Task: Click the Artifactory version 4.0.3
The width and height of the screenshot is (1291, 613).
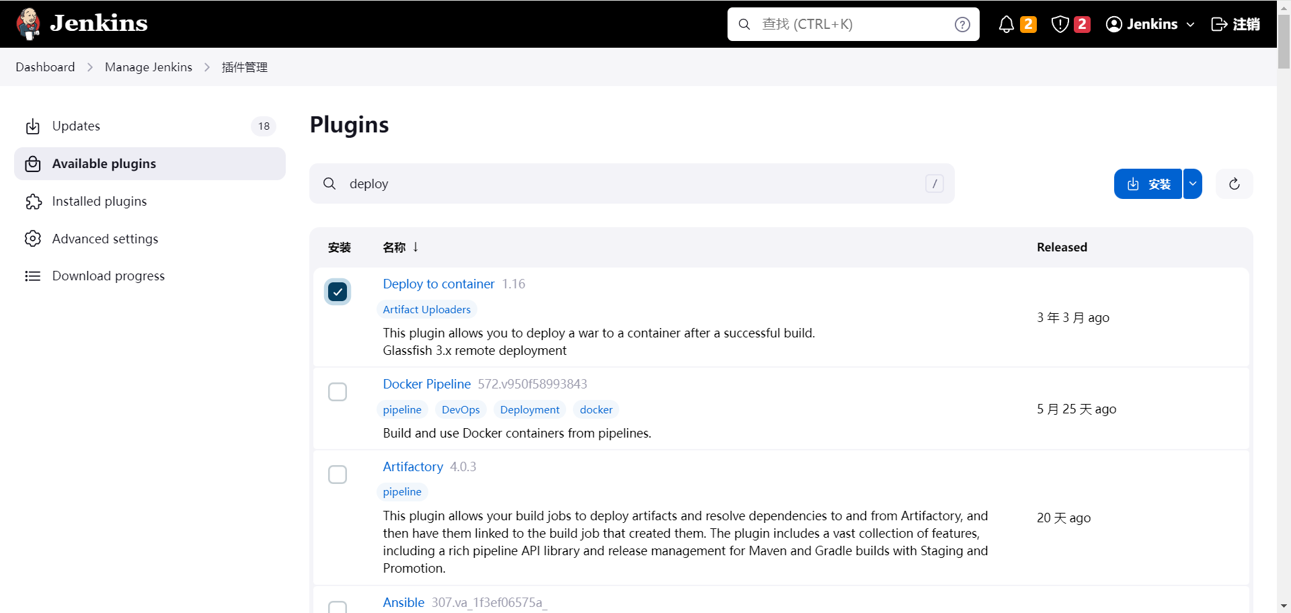Action: tap(463, 467)
